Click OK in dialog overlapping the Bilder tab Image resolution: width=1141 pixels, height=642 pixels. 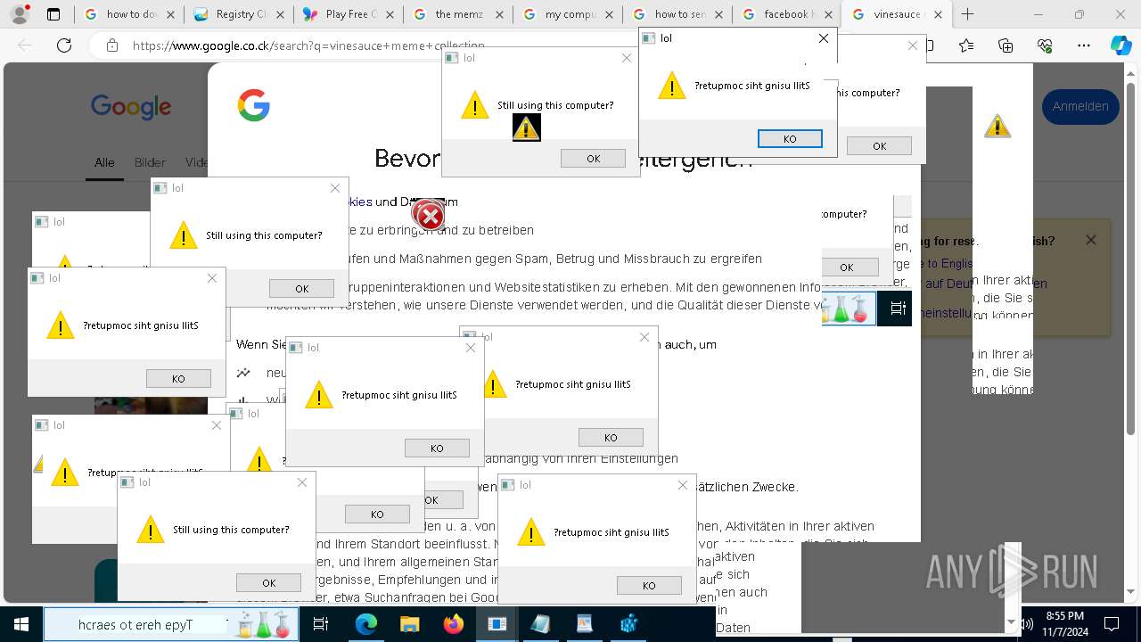[x=301, y=288]
